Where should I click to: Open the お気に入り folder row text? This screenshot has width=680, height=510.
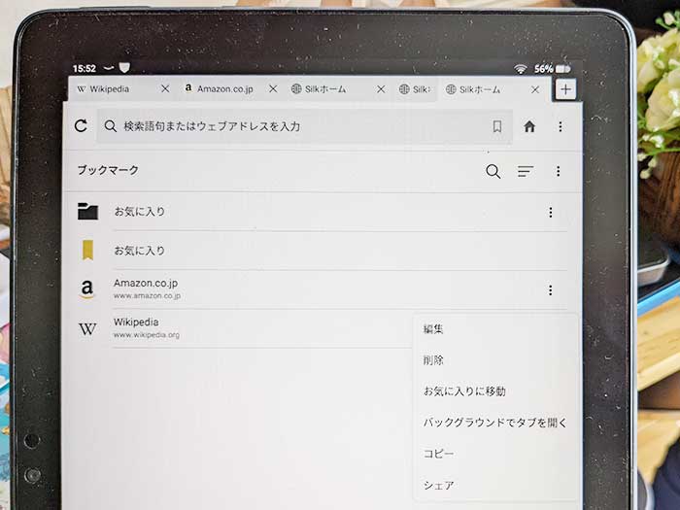coord(139,211)
